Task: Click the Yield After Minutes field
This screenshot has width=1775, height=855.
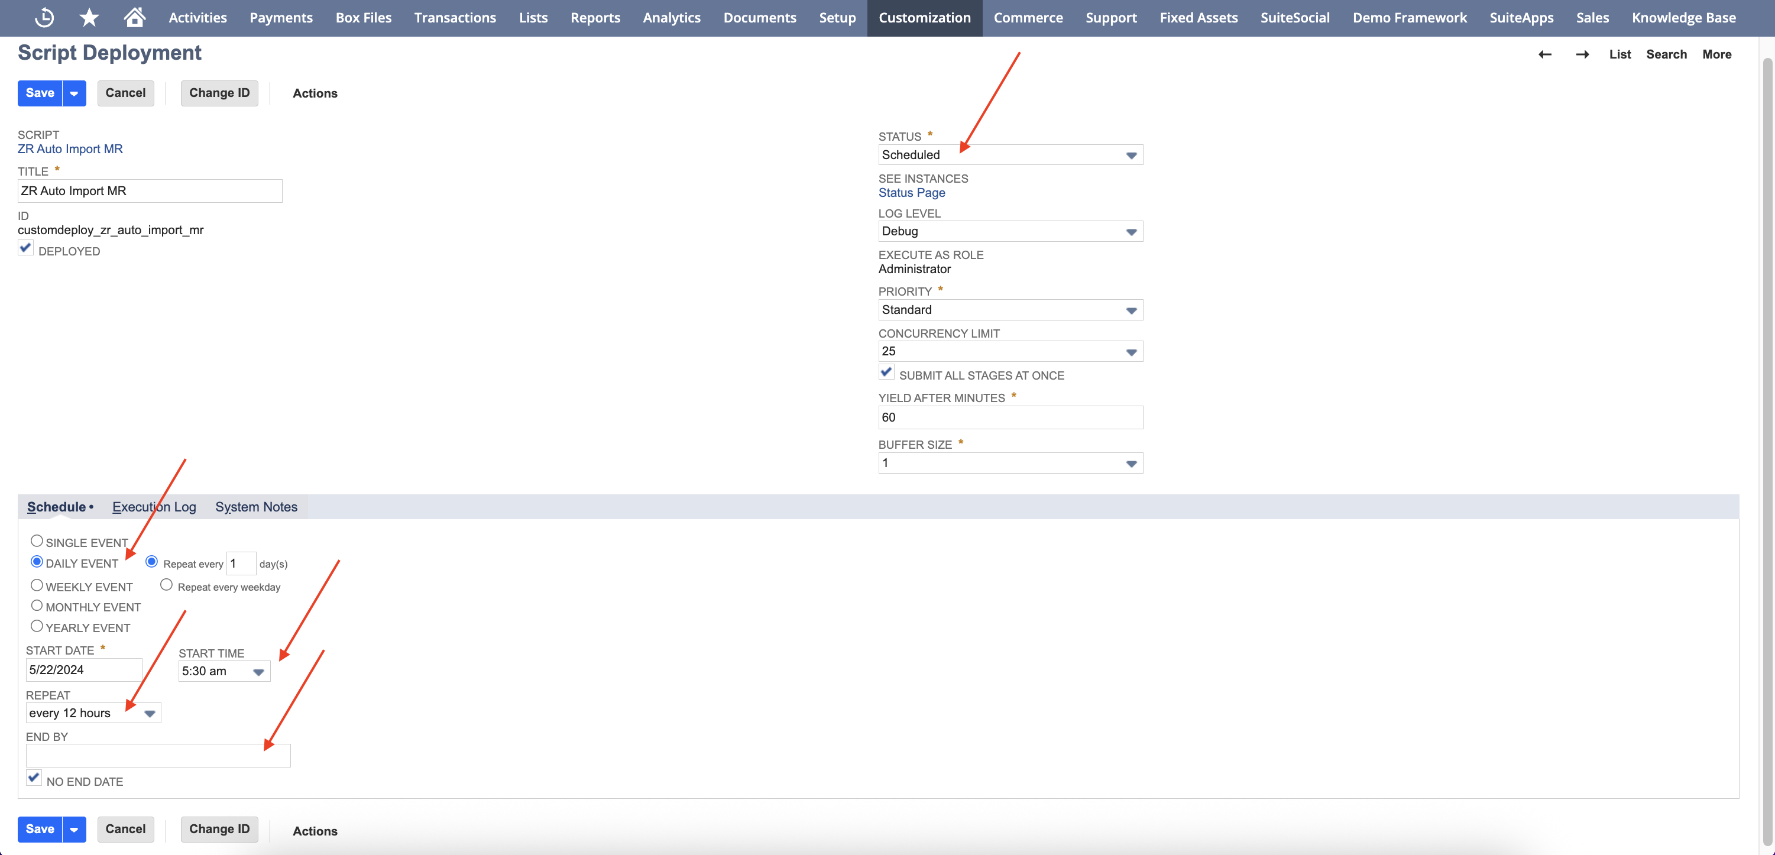Action: 1010,417
